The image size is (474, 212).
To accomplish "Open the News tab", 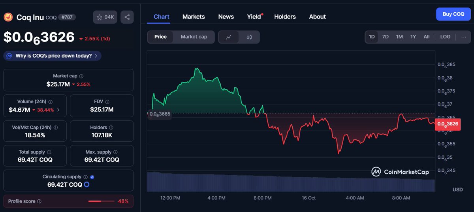I will point(226,17).
